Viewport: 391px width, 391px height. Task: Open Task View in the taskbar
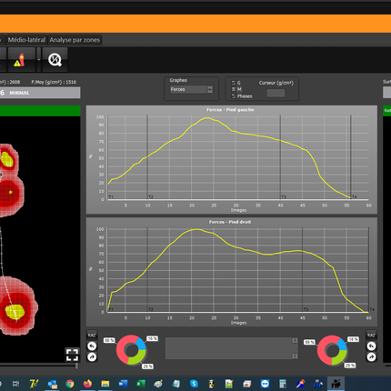[x=15, y=384]
